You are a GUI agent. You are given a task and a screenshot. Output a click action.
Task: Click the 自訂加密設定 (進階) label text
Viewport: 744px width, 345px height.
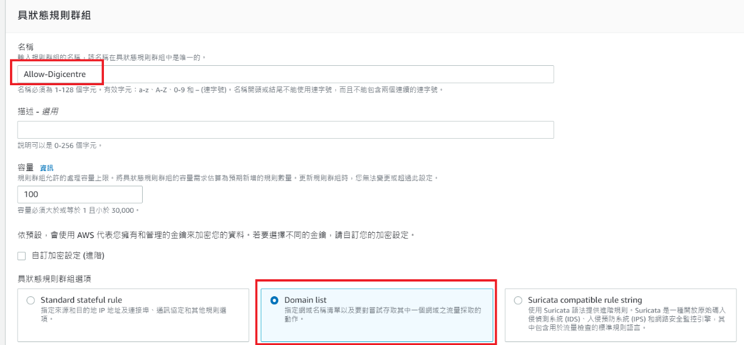click(68, 256)
